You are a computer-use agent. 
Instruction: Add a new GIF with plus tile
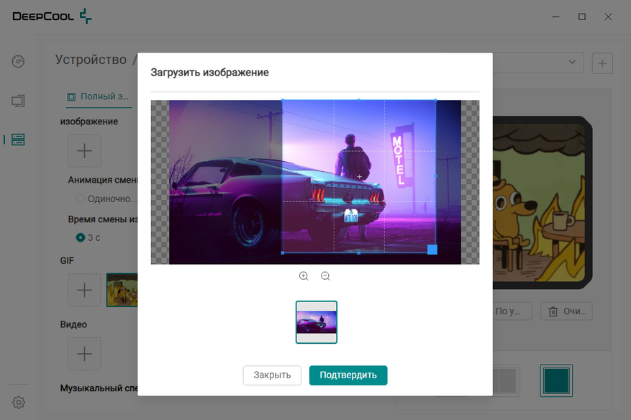84,290
